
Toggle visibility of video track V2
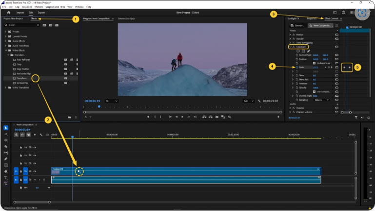pyautogui.click(x=35, y=163)
